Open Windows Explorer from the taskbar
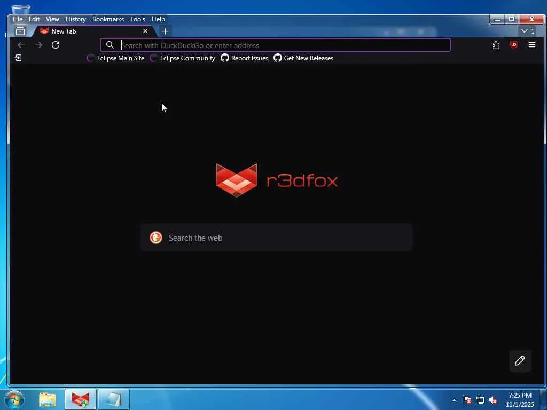The image size is (547, 410). point(48,400)
